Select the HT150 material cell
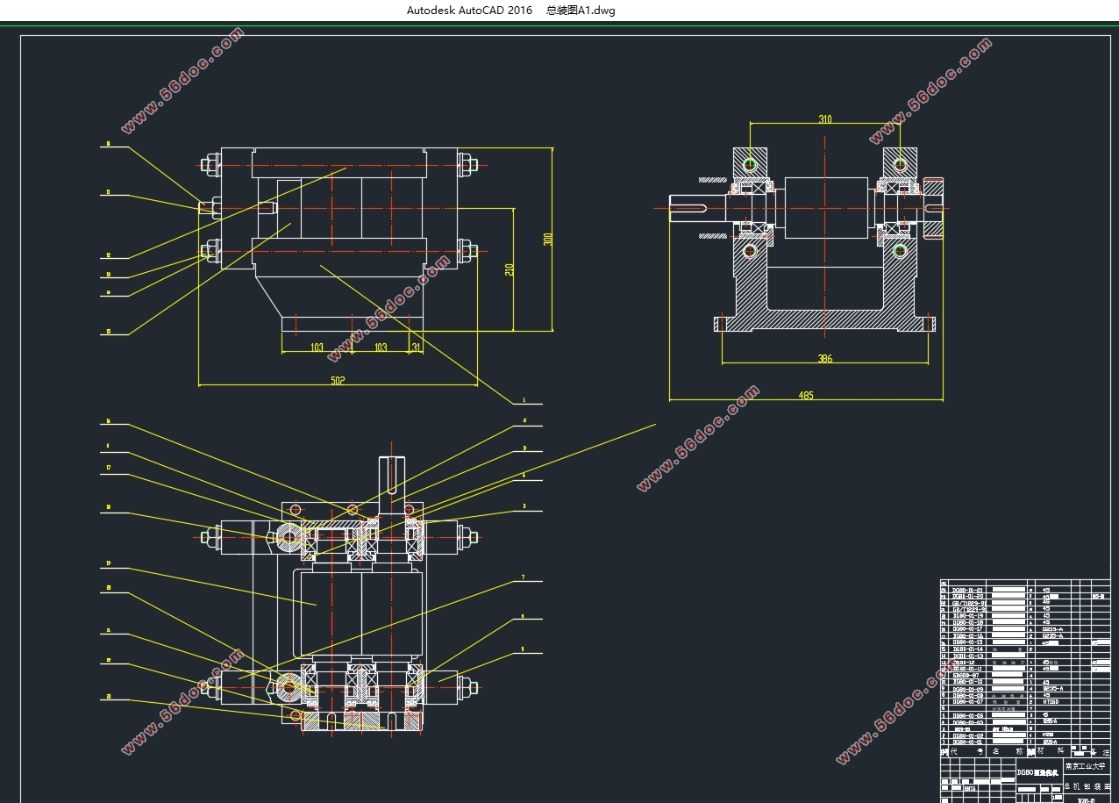Image resolution: width=1119 pixels, height=803 pixels. coord(1051,701)
